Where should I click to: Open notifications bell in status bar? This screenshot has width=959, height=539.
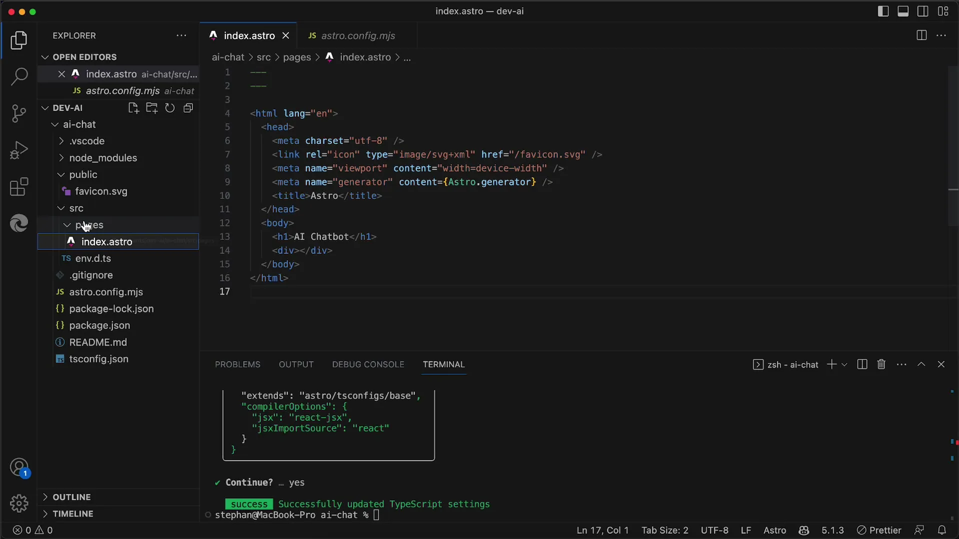[942, 530]
